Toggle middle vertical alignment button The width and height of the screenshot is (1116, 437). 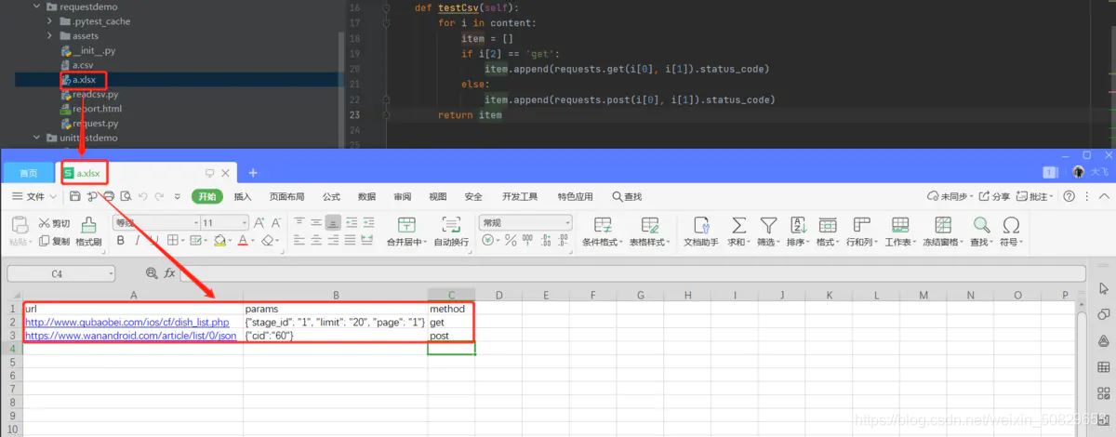click(x=316, y=223)
